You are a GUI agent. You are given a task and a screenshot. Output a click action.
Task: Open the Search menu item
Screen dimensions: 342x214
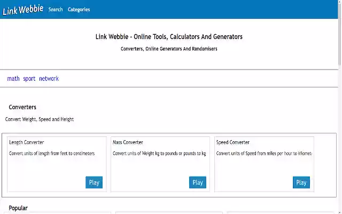[56, 10]
